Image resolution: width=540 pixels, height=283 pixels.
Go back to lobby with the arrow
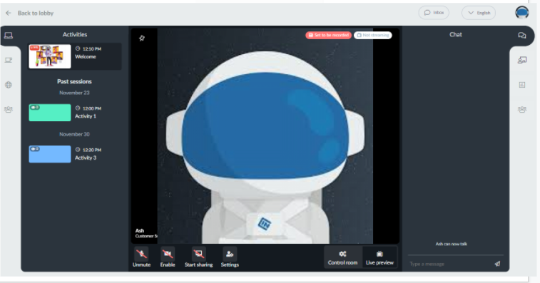point(9,13)
